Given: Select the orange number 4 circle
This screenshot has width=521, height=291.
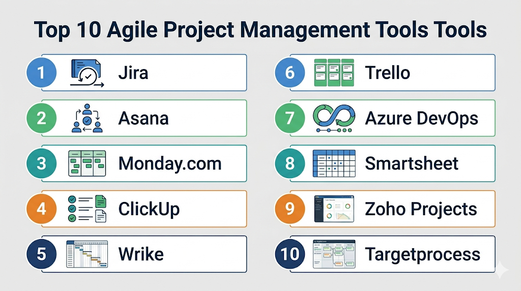Looking at the screenshot, I should (42, 209).
